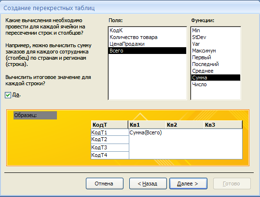Click the Отмена button
This screenshot has height=197, width=260.
(x=105, y=184)
